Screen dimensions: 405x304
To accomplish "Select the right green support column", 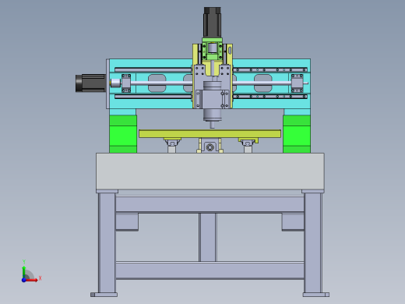I will coord(297,134).
